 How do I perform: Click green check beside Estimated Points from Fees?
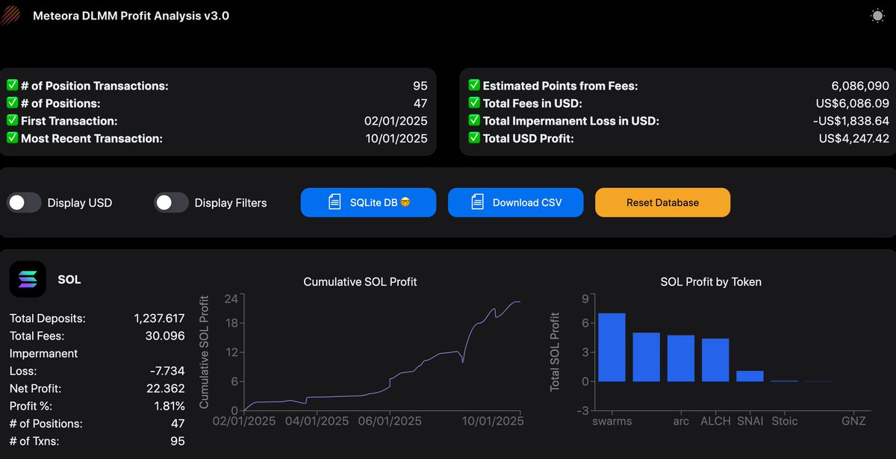[474, 86]
